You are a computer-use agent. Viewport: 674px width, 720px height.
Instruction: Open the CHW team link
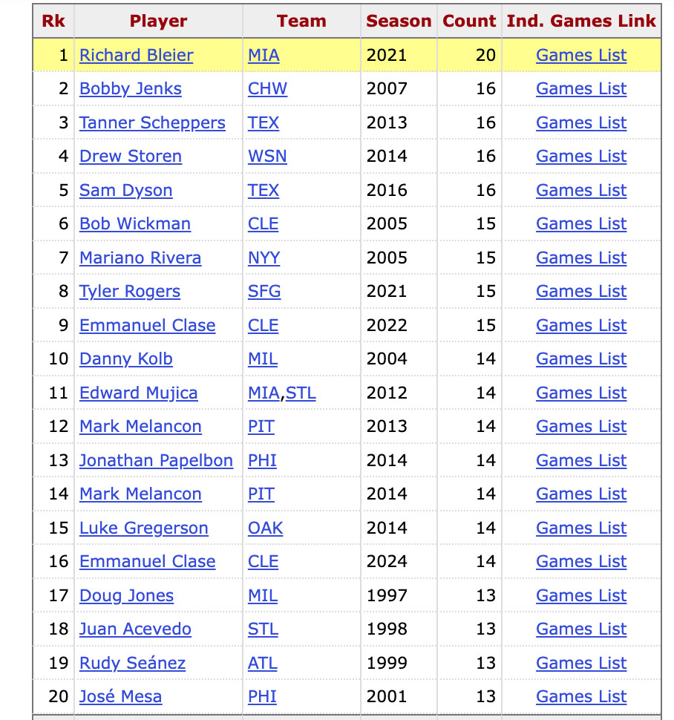(267, 89)
